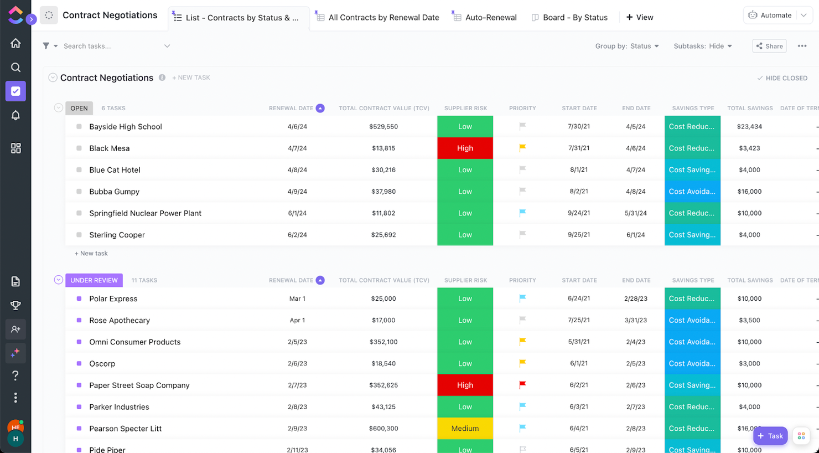The height and width of the screenshot is (453, 819).
Task: Open the Group by Status dropdown
Action: (x=627, y=46)
